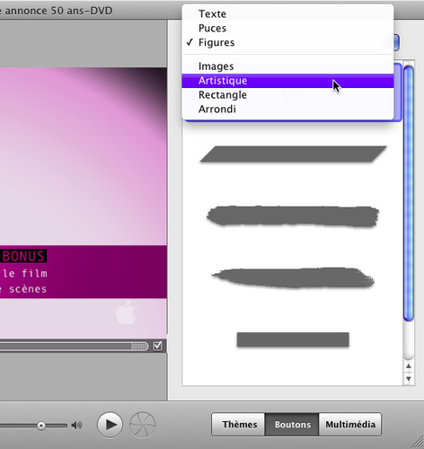Open the Thèmes pane
The height and width of the screenshot is (449, 424).
(239, 425)
